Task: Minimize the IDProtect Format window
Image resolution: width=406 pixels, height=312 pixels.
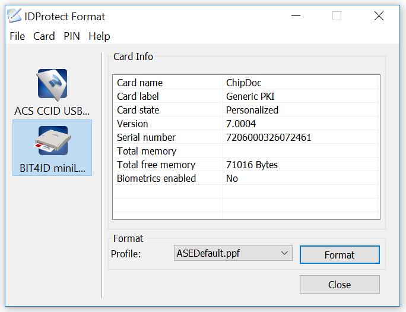Action: point(296,16)
